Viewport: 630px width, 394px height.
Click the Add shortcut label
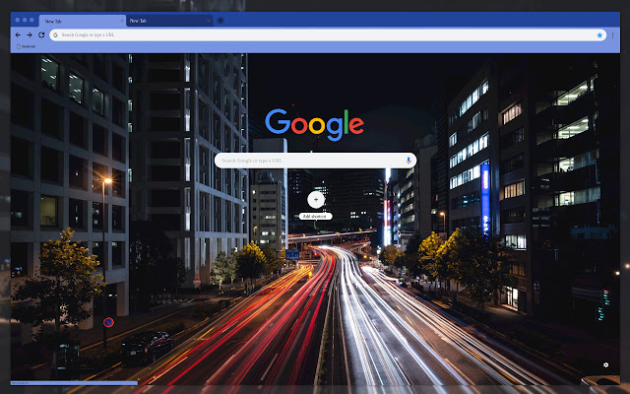(x=315, y=217)
